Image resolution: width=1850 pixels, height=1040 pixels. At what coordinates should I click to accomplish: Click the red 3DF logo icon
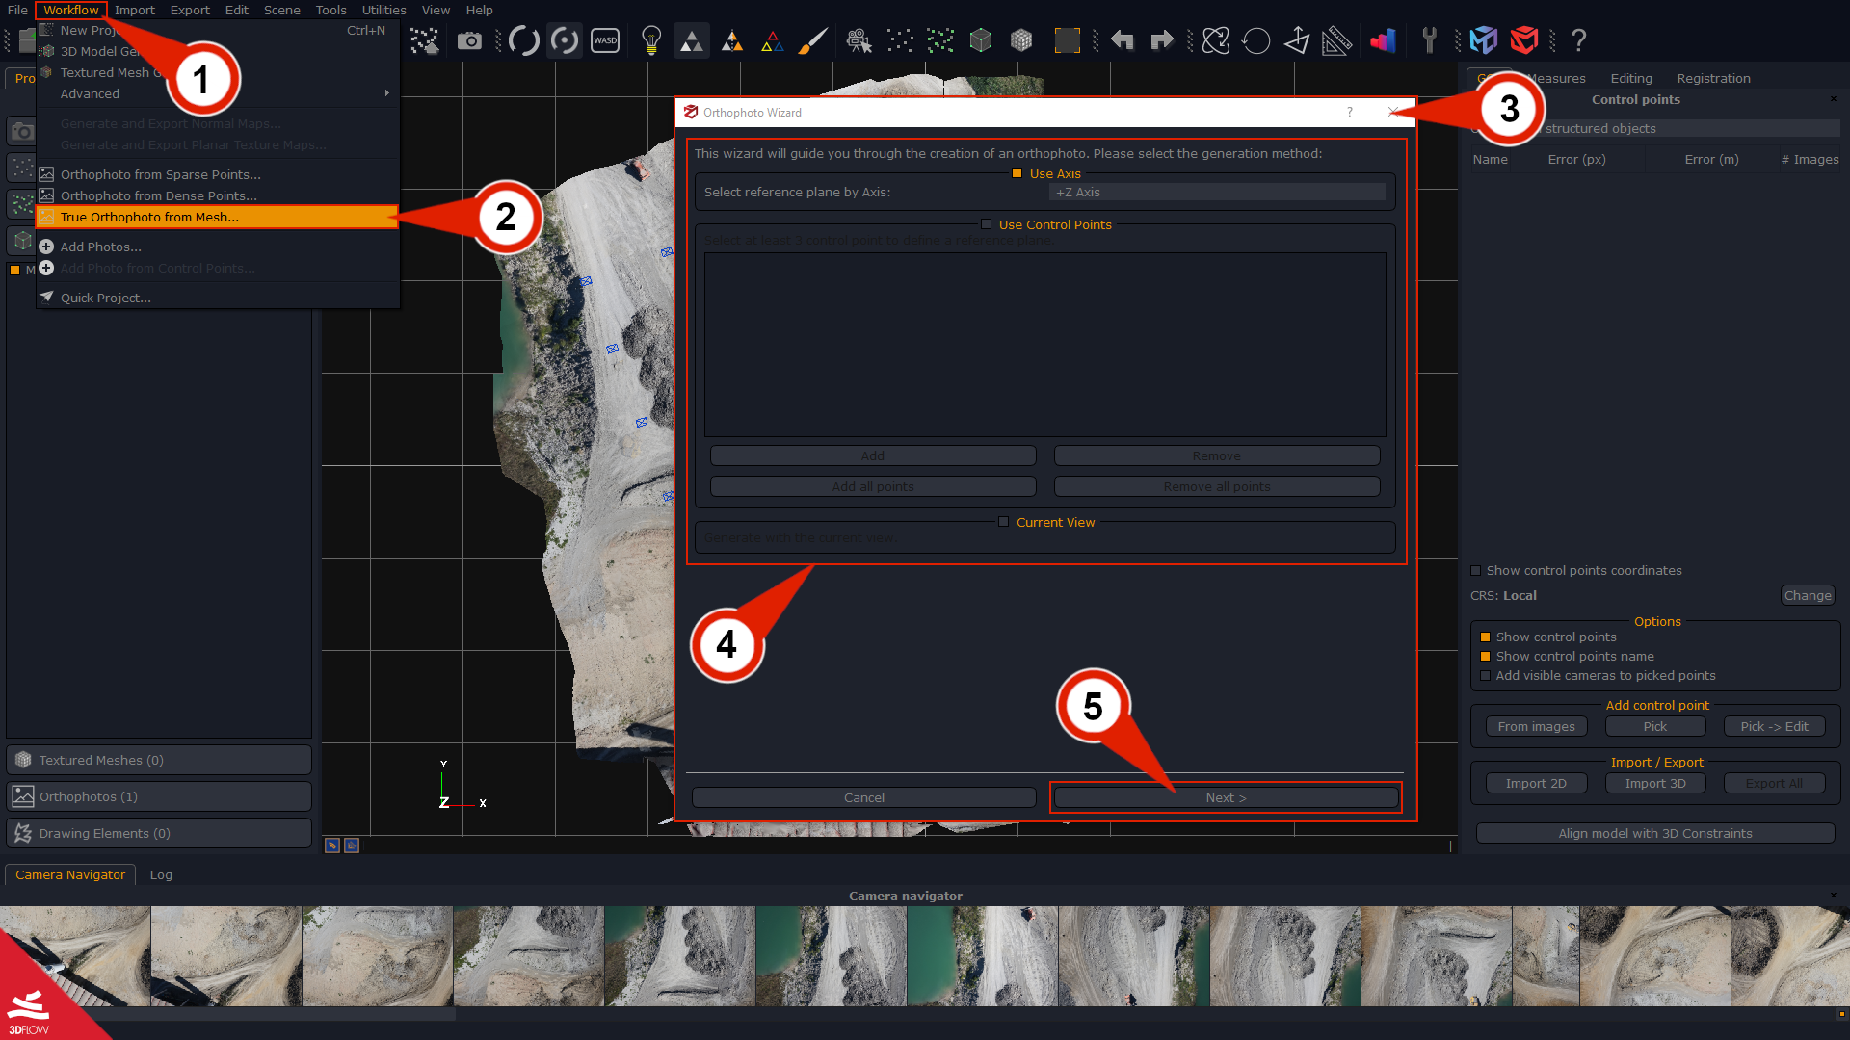click(1524, 40)
